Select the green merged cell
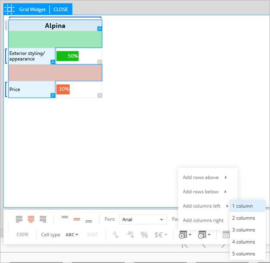 pos(55,39)
